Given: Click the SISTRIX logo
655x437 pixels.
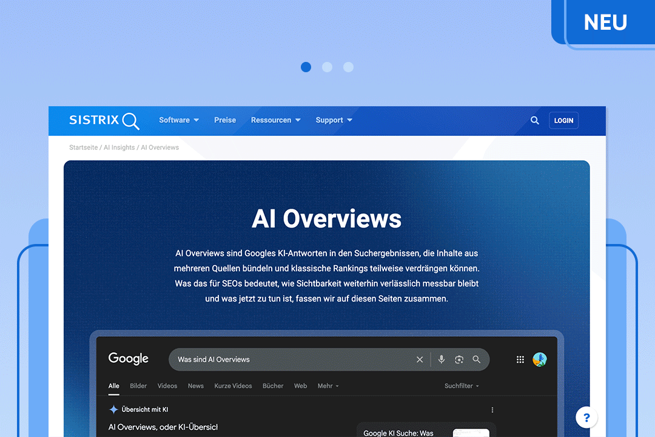Looking at the screenshot, I should [104, 120].
